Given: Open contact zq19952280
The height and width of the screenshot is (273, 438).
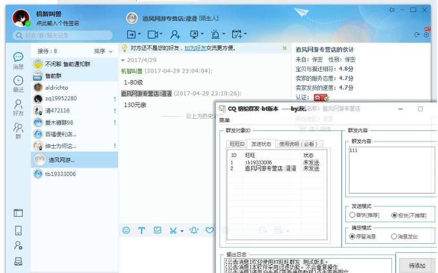Looking at the screenshot, I should [74, 99].
